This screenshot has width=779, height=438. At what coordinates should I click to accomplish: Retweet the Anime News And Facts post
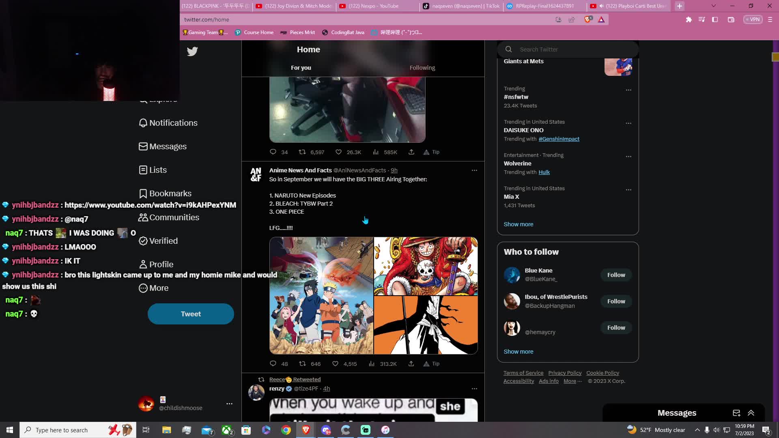point(302,364)
